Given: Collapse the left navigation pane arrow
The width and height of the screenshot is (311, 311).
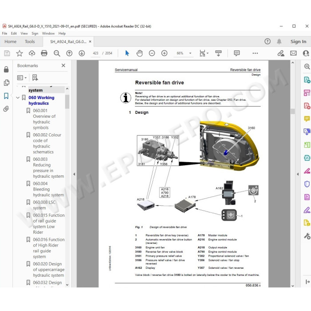Looking at the screenshot, I should (x=74, y=174).
